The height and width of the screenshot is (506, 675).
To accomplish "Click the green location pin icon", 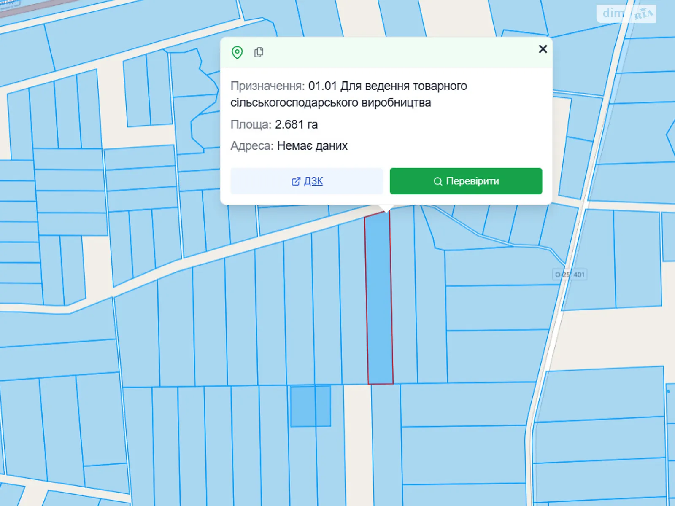I will (x=237, y=53).
